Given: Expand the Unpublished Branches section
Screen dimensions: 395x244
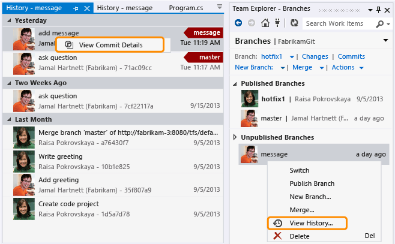Looking at the screenshot, I should click(235, 137).
